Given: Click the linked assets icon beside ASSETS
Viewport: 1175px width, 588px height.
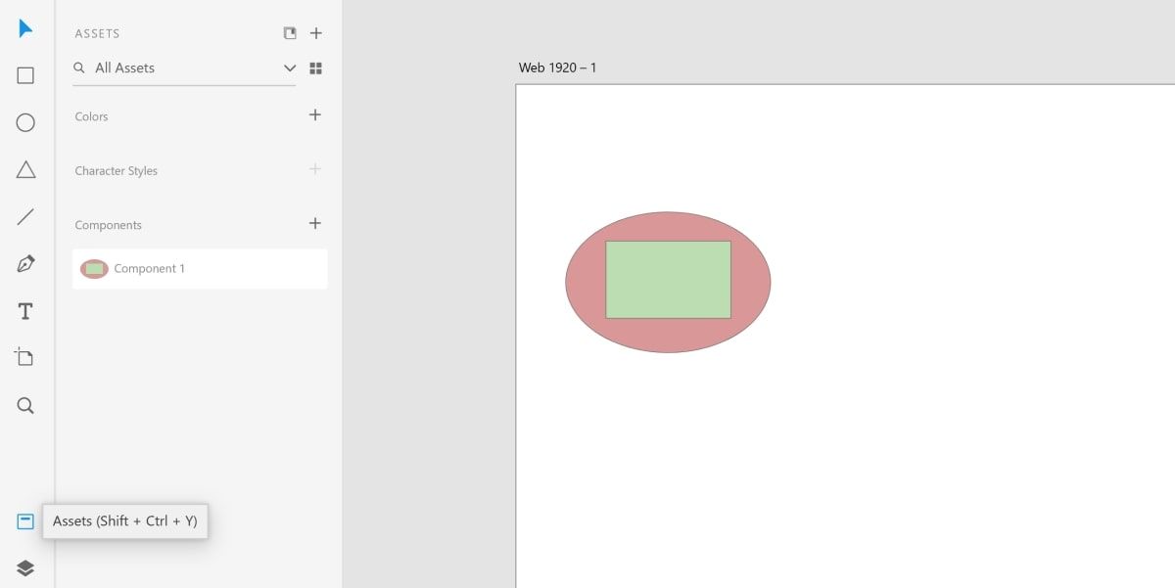Looking at the screenshot, I should point(290,33).
